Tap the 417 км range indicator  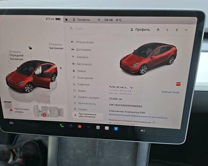click(x=50, y=19)
